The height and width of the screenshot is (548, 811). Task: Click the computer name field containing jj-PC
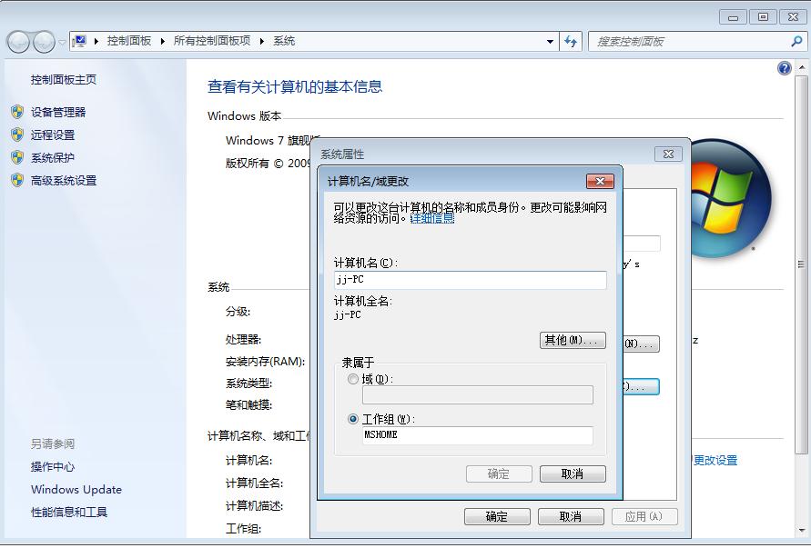(x=470, y=279)
